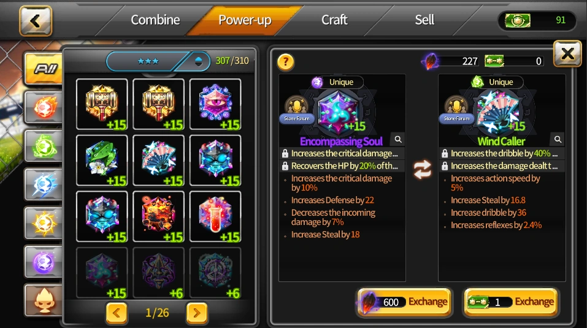Switch to the Combine tab

[155, 20]
